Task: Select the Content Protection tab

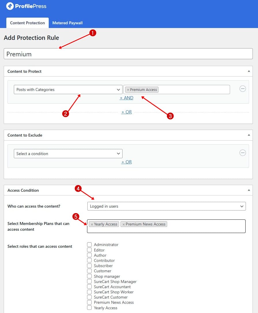Action: (x=27, y=23)
